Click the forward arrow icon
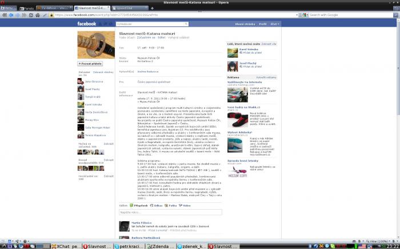Image resolution: width=400 pixels, height=249 pixels. (x=18, y=15)
